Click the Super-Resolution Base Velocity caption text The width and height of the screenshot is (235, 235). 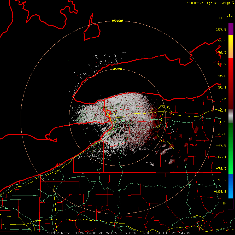(x=119, y=233)
